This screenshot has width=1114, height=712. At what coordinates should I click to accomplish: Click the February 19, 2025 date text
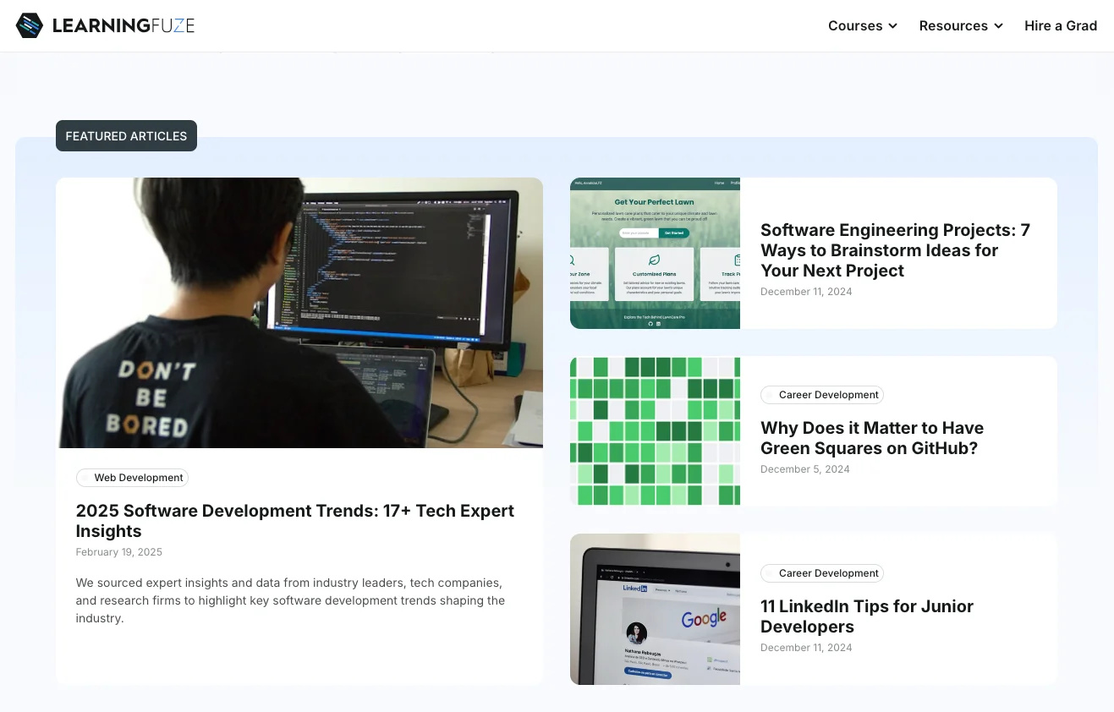pyautogui.click(x=118, y=551)
